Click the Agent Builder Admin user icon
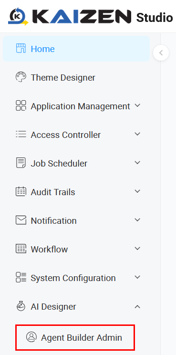This screenshot has height=355, width=176. click(31, 337)
